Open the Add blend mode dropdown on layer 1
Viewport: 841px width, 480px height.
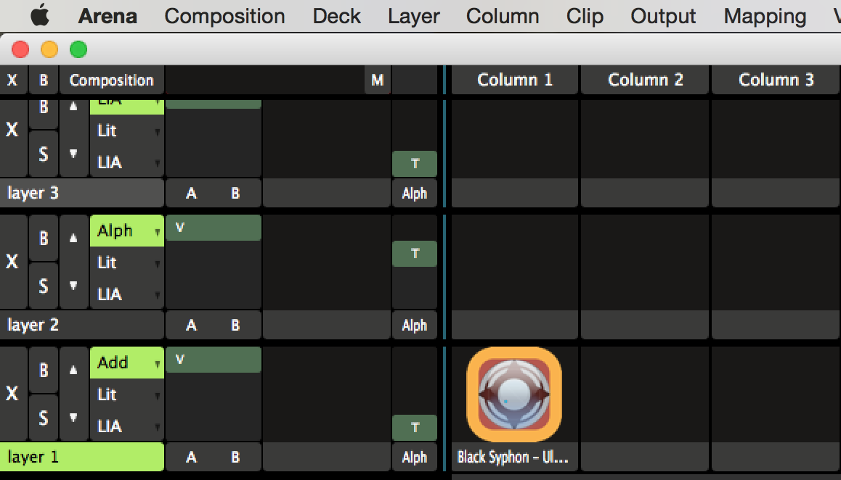click(127, 363)
